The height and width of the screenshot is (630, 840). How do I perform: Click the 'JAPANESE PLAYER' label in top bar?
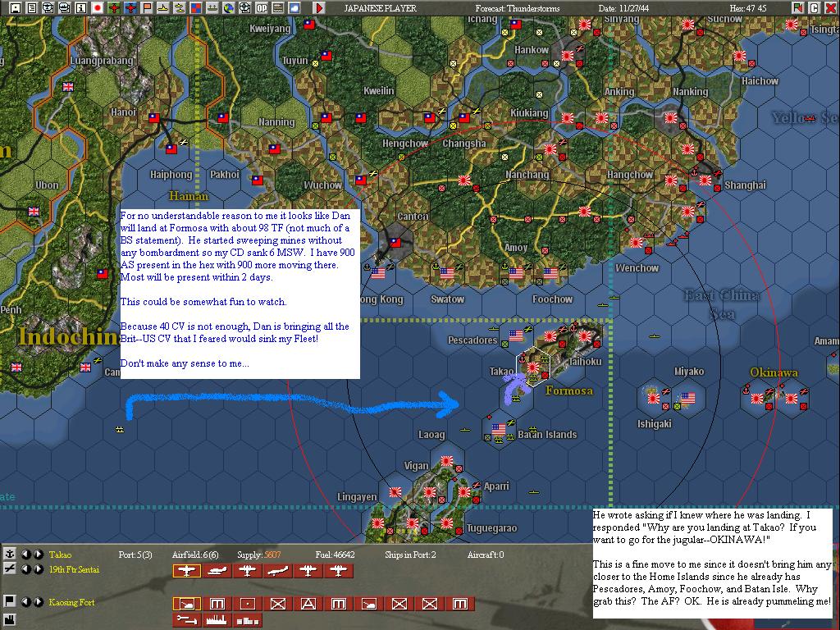tap(380, 8)
